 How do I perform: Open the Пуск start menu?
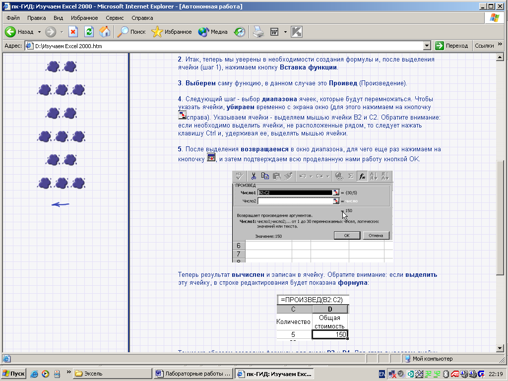[13, 374]
